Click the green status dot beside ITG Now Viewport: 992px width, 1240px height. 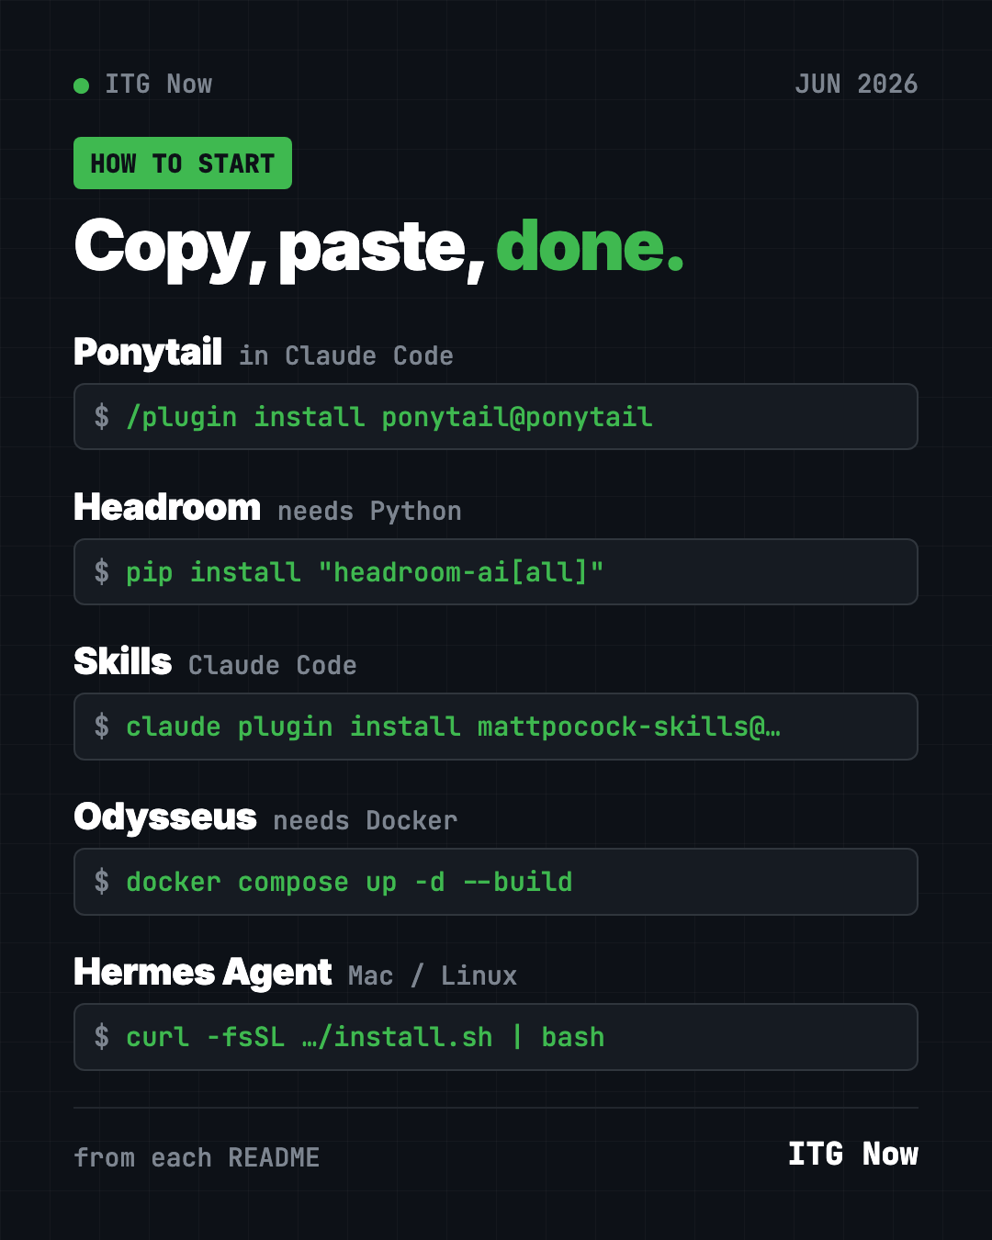tap(81, 85)
